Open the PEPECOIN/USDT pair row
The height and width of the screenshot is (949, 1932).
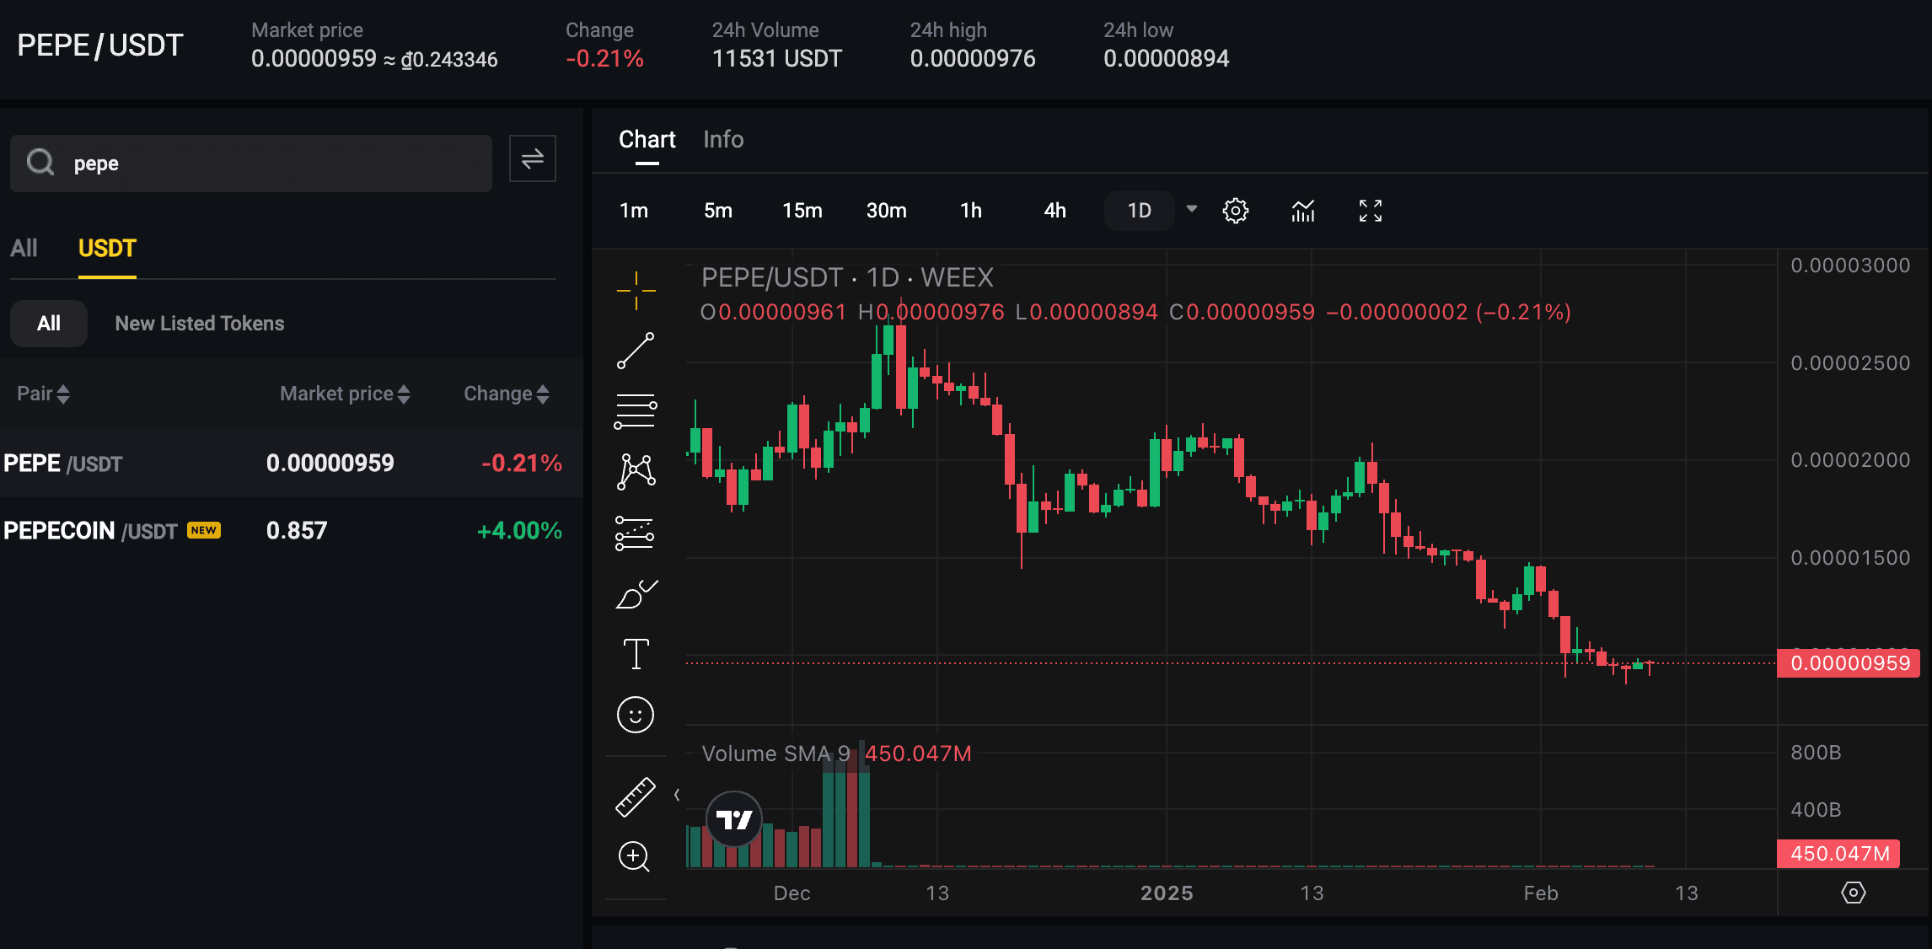(292, 531)
